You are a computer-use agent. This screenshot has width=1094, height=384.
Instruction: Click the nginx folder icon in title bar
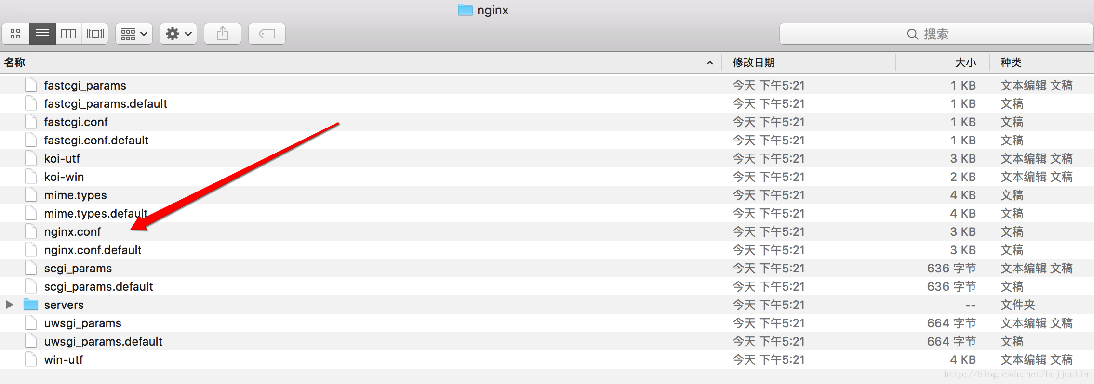point(465,10)
